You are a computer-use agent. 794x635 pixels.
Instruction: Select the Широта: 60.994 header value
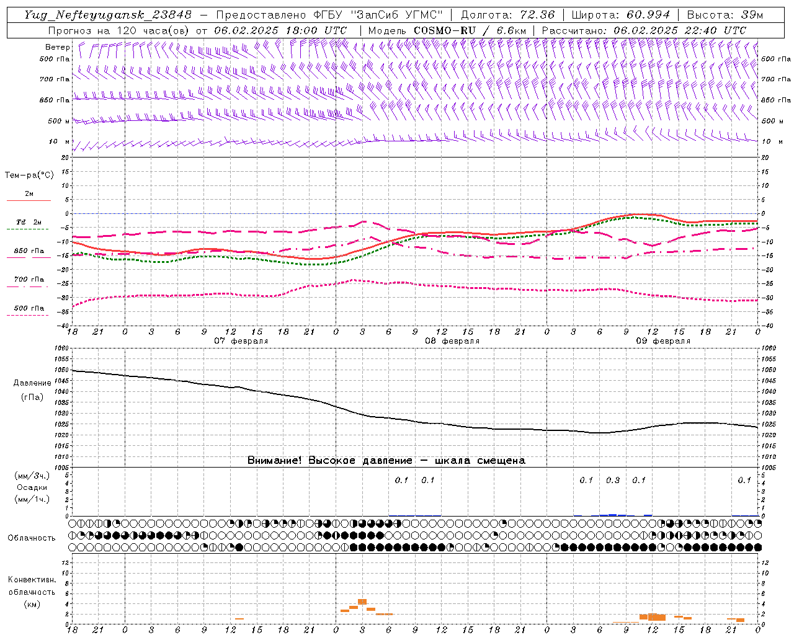click(621, 15)
